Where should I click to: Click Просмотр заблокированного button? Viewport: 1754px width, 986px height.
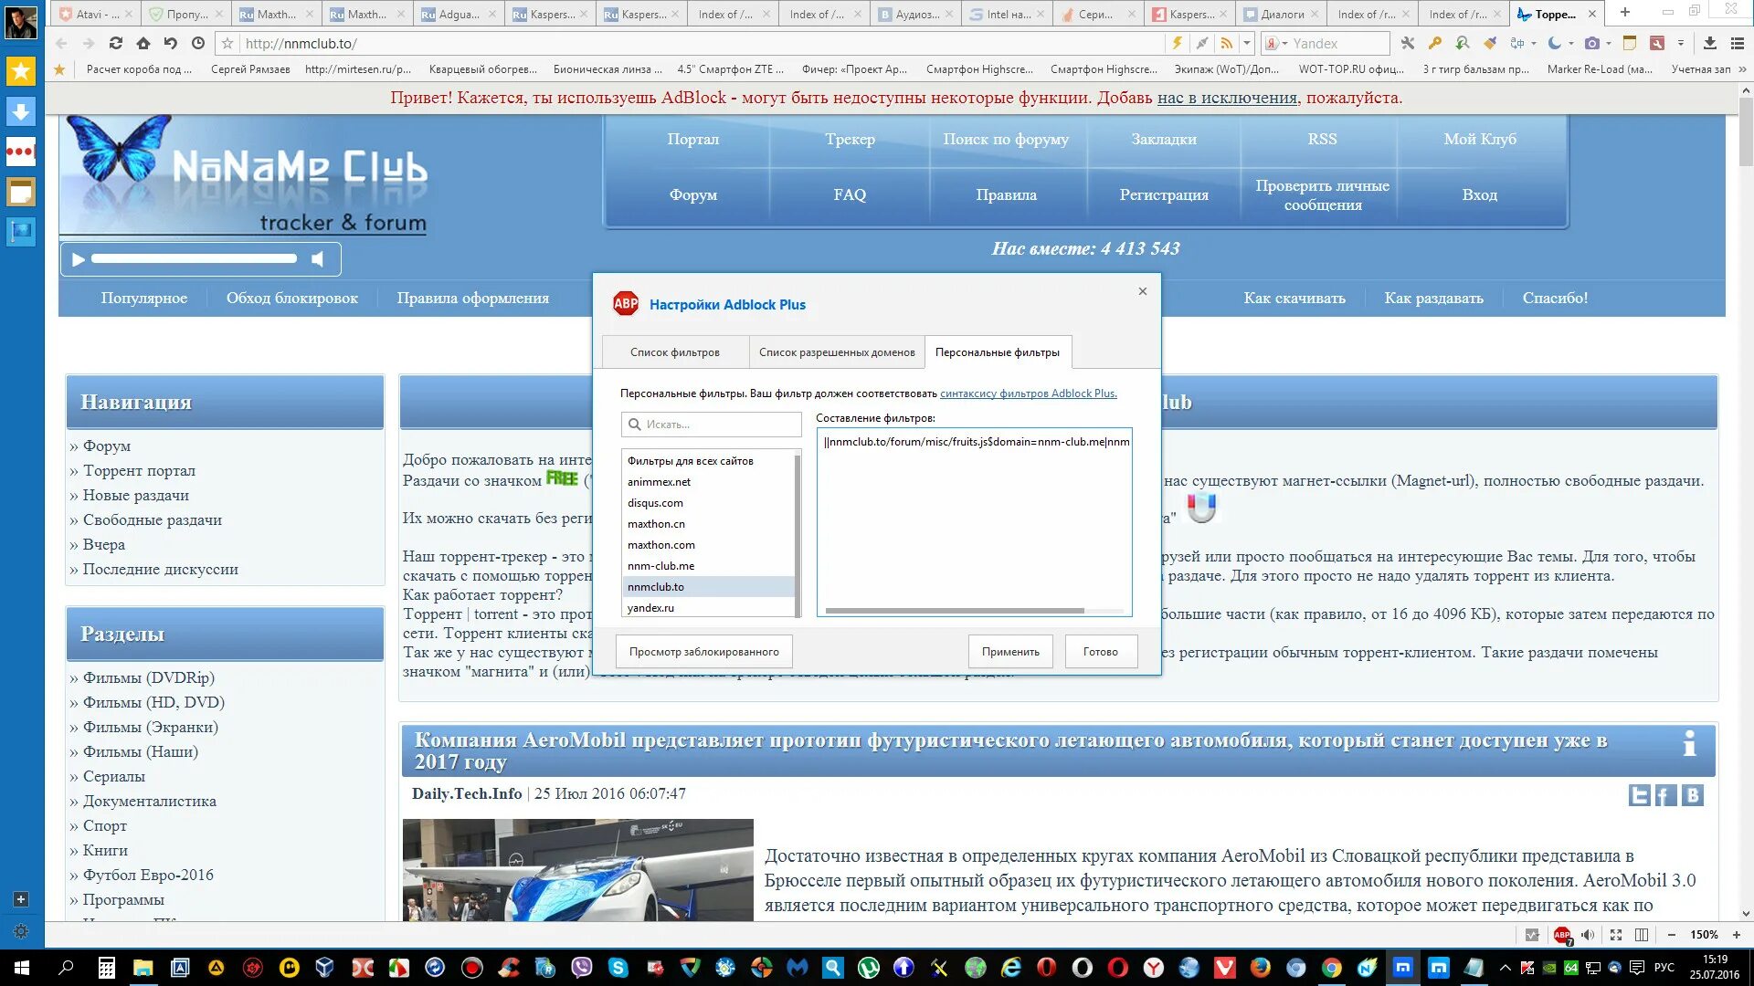[703, 651]
